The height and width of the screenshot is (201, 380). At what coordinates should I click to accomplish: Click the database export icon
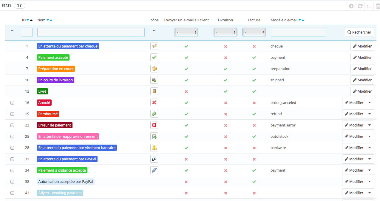378,6
